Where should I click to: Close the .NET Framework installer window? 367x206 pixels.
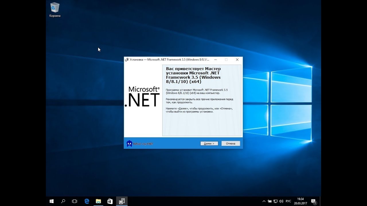[237, 60]
